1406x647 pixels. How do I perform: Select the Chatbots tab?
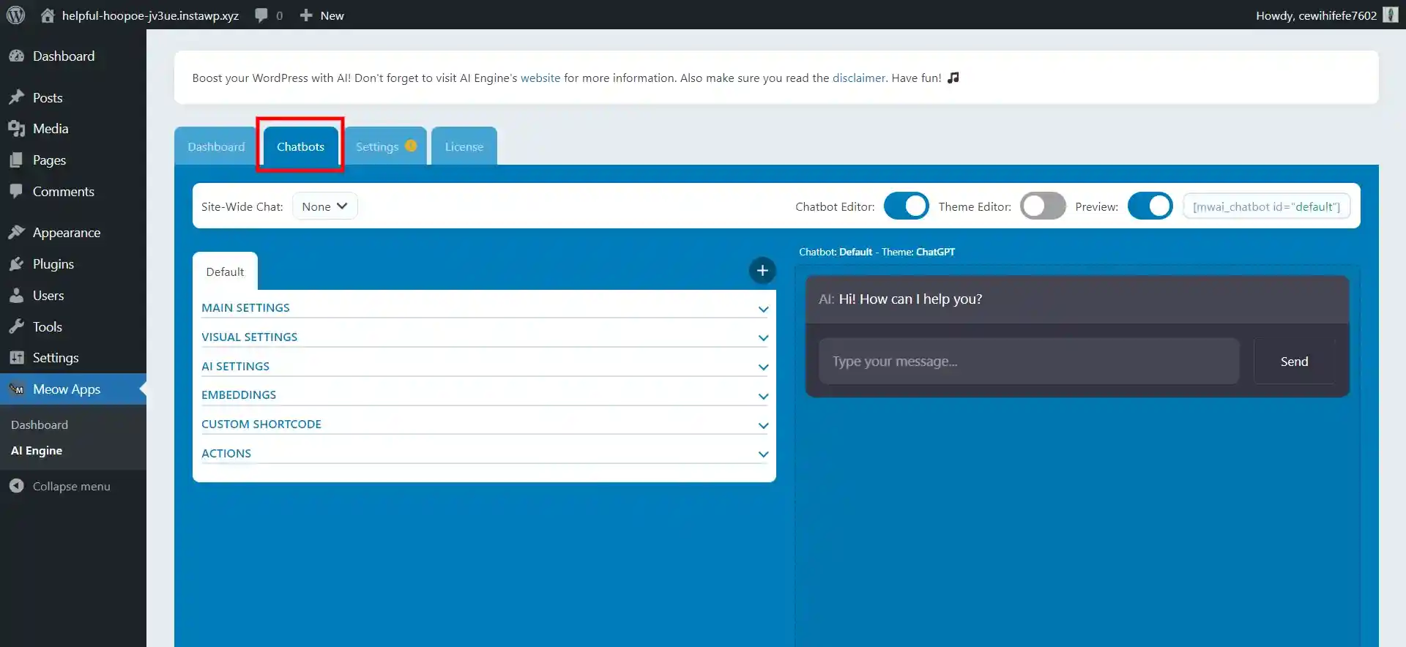300,146
